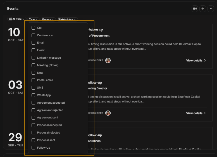Click the 'perations' event subtitle
This screenshot has height=157, width=217.
(94, 141)
